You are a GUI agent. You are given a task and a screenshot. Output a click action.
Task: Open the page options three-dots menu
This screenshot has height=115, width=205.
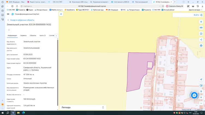click(160, 6)
